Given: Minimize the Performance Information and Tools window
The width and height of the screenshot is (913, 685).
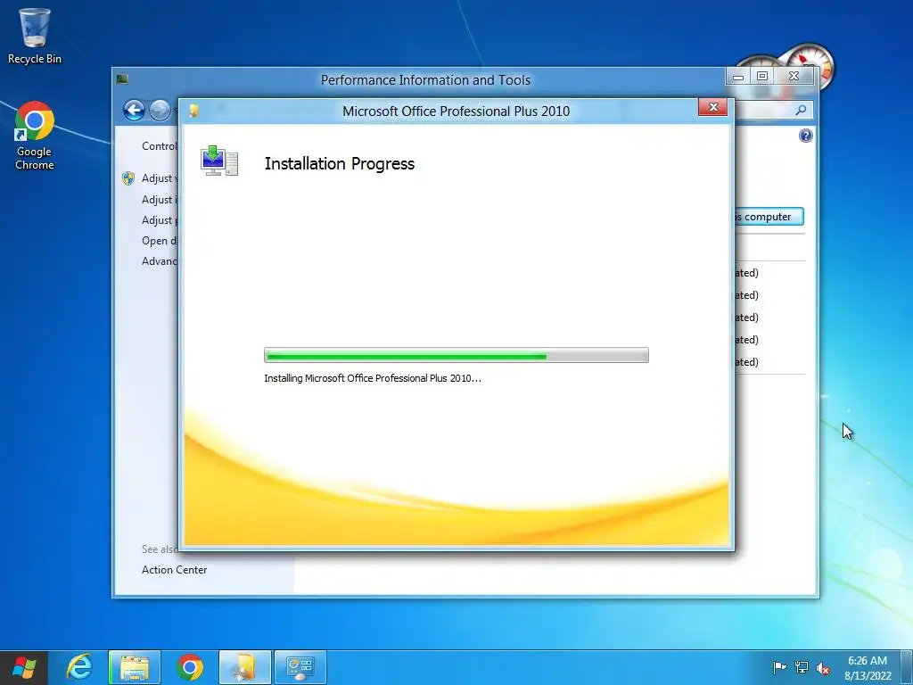Looking at the screenshot, I should (737, 77).
